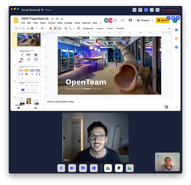Click the fullscreen frame icon in header
This screenshot has height=185, width=191.
152,10
